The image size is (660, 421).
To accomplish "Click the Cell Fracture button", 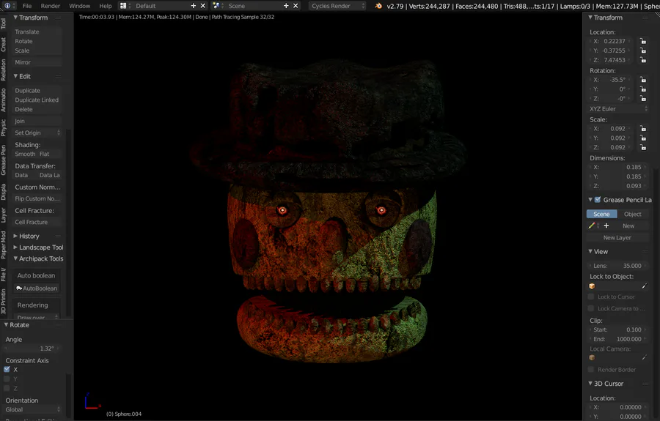I will 37,223.
